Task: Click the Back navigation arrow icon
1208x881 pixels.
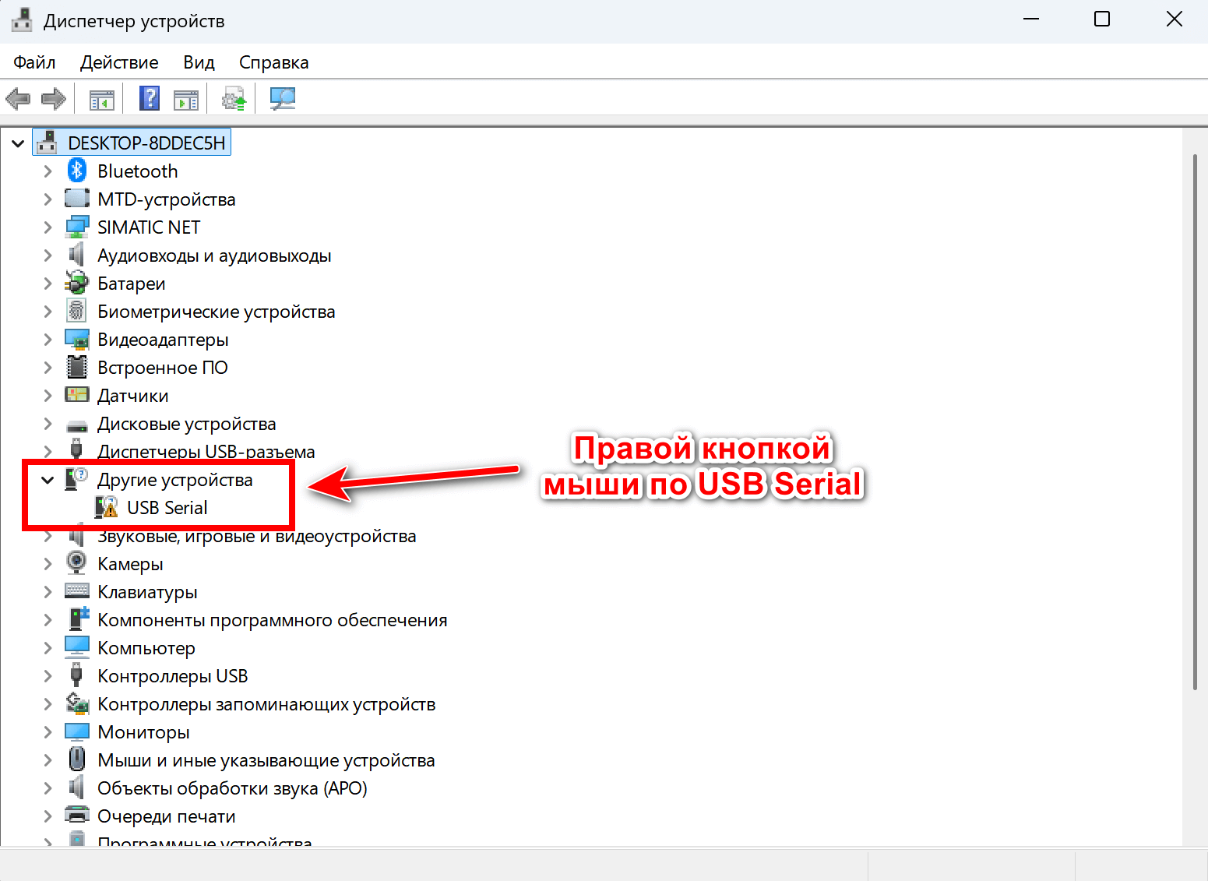Action: 18,98
